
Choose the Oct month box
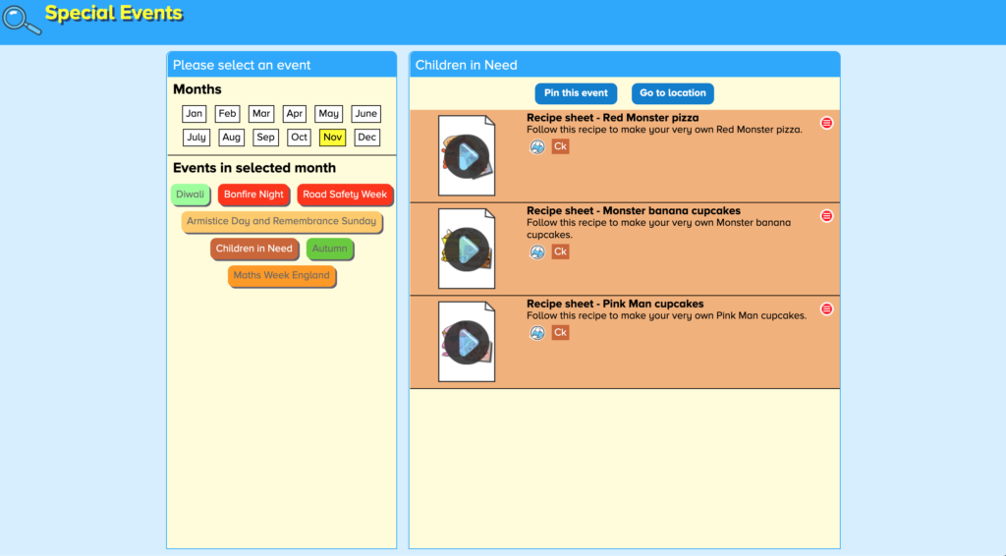(299, 138)
